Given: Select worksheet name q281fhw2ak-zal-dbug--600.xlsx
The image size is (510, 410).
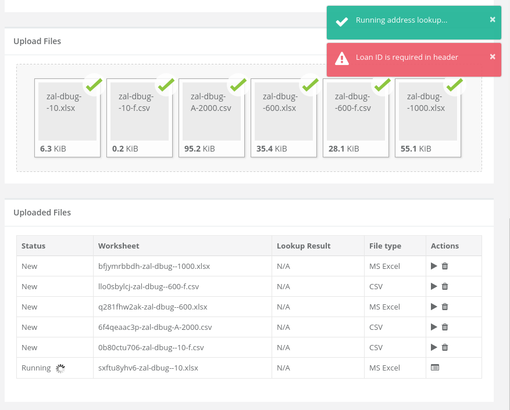Looking at the screenshot, I should (152, 307).
